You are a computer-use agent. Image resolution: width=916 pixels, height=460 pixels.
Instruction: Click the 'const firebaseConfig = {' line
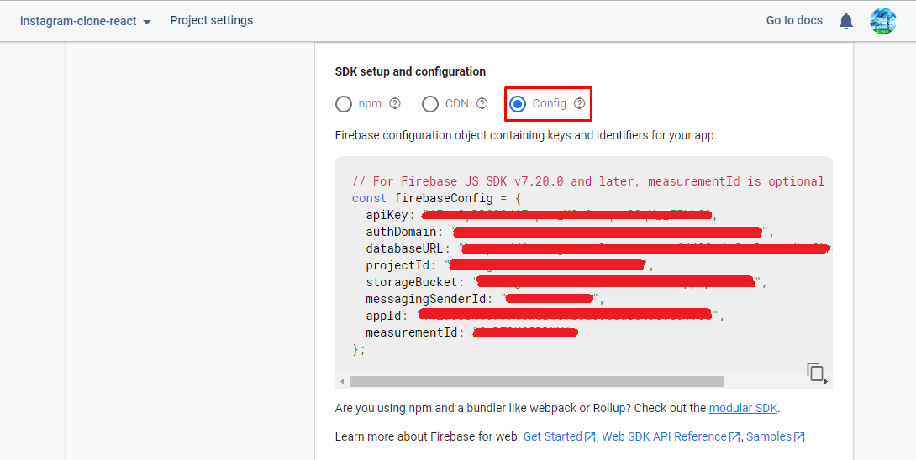pyautogui.click(x=436, y=198)
